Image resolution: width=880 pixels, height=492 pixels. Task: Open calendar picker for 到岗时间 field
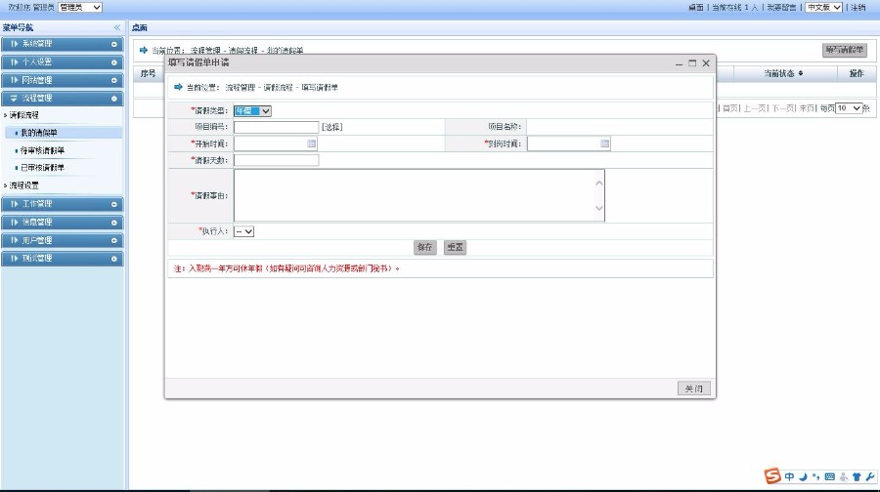pos(604,144)
